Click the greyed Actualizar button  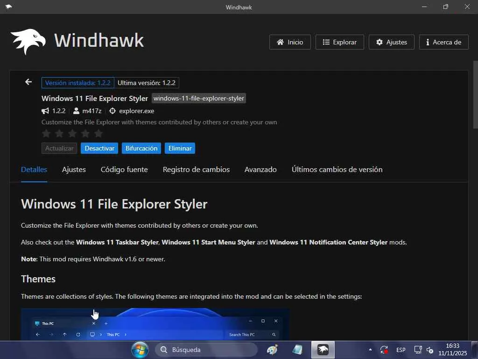[x=59, y=148]
